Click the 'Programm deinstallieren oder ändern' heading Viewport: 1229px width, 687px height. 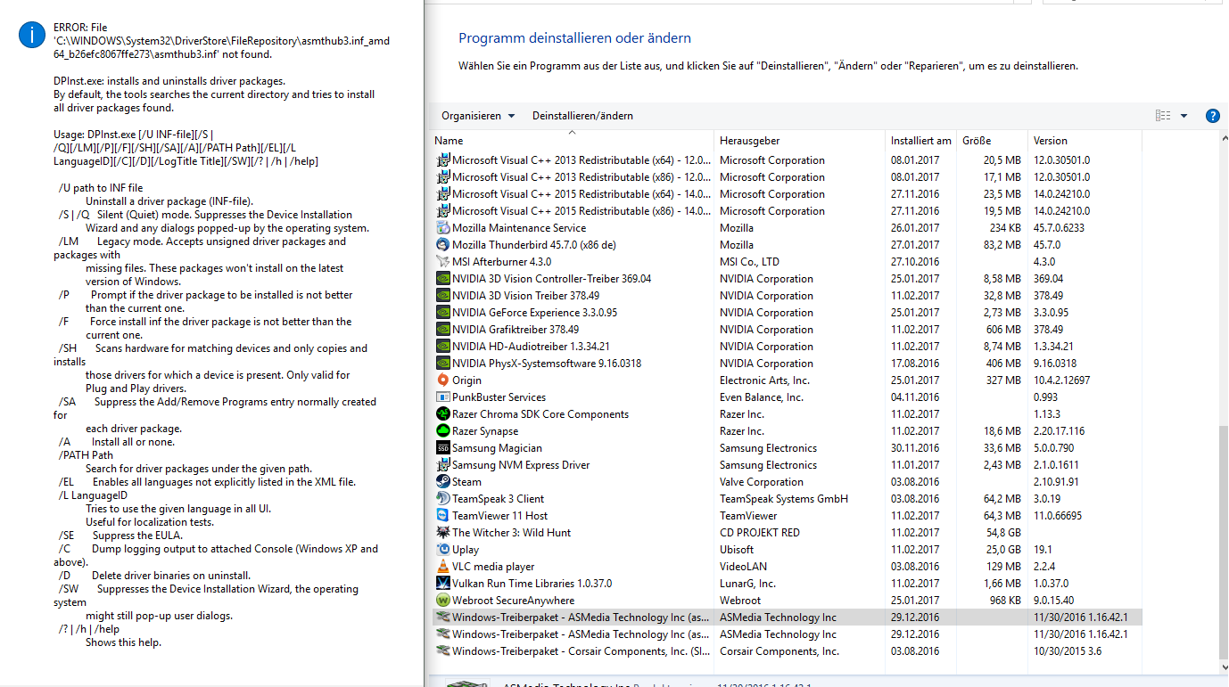click(x=574, y=38)
